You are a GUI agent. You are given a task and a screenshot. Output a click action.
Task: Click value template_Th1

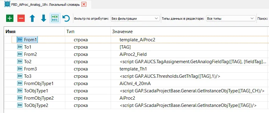(133, 69)
